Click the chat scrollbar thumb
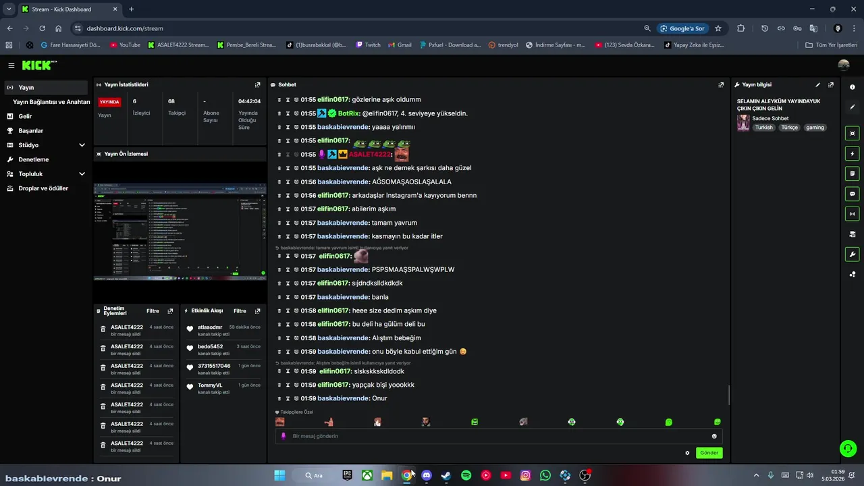 pyautogui.click(x=729, y=395)
